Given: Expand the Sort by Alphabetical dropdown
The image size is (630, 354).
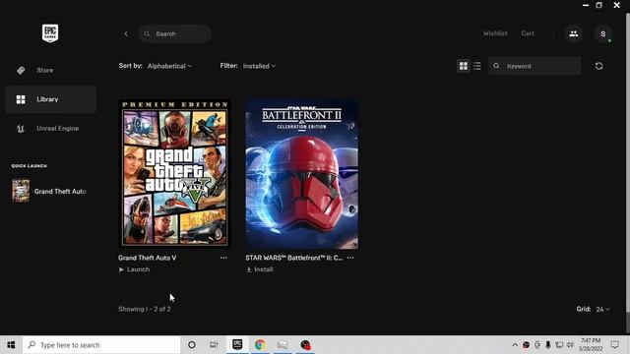Looking at the screenshot, I should coord(169,66).
